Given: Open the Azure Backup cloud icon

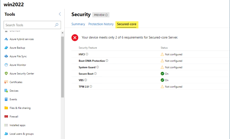Looking at the screenshot, I should 6,48.
